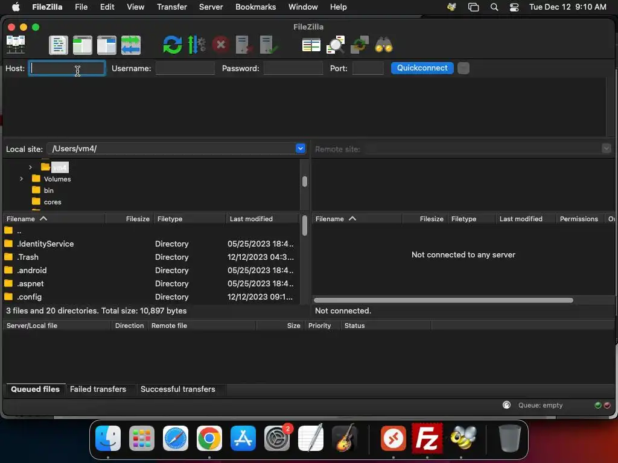Click the local Filesize column header
This screenshot has height=463, width=618.
click(130, 219)
